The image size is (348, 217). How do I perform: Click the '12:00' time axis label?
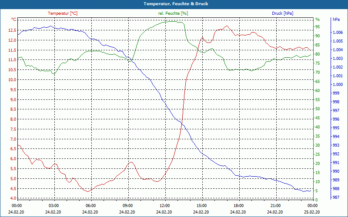tap(165, 205)
